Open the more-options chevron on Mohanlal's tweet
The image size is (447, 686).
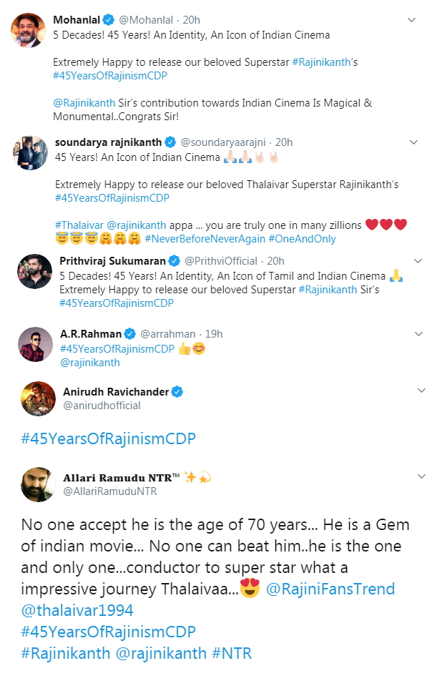pos(411,20)
